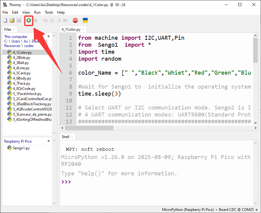Screen dimensions: 261x213
Task: Open the Help menu
Action: (x=61, y=12)
